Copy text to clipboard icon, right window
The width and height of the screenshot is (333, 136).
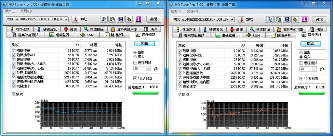pyautogui.click(x=270, y=19)
